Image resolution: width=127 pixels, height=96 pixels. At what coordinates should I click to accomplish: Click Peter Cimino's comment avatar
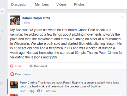tap(14, 85)
